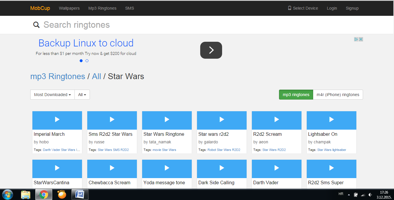
Task: Open the Windows Start menu
Action: (8, 194)
